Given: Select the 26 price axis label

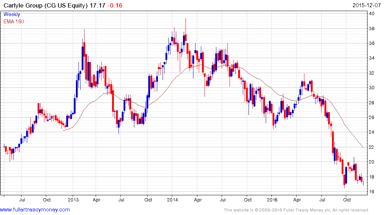Looking at the screenshot, I should [x=372, y=118].
